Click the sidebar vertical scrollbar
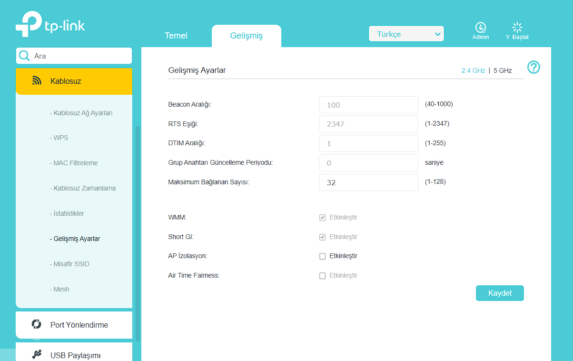 138,233
